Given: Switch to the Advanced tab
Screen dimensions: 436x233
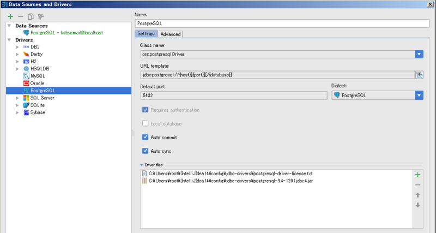Looking at the screenshot, I should 170,34.
